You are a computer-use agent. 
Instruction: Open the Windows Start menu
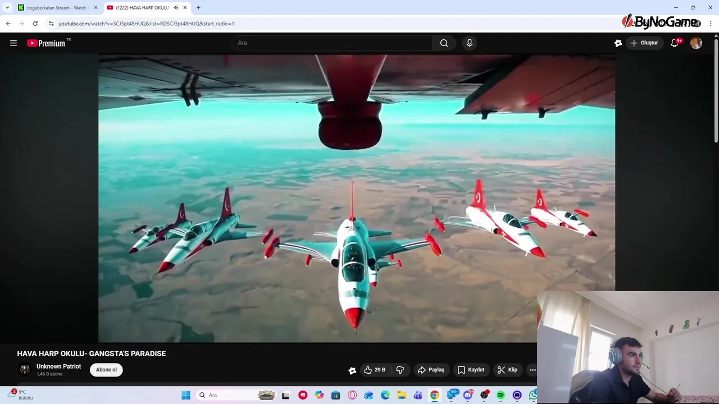186,395
